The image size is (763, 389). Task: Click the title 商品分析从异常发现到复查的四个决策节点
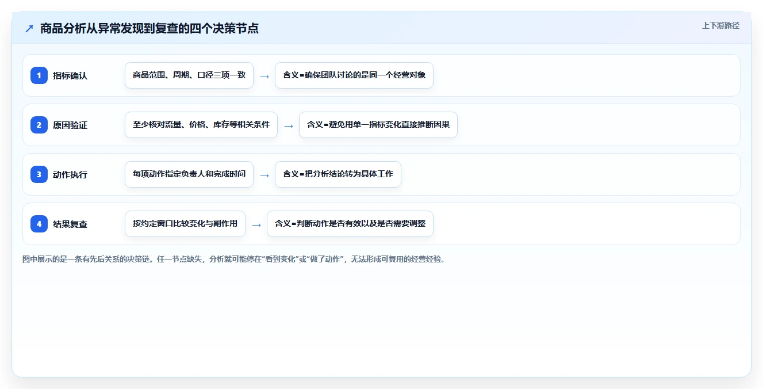pos(149,28)
